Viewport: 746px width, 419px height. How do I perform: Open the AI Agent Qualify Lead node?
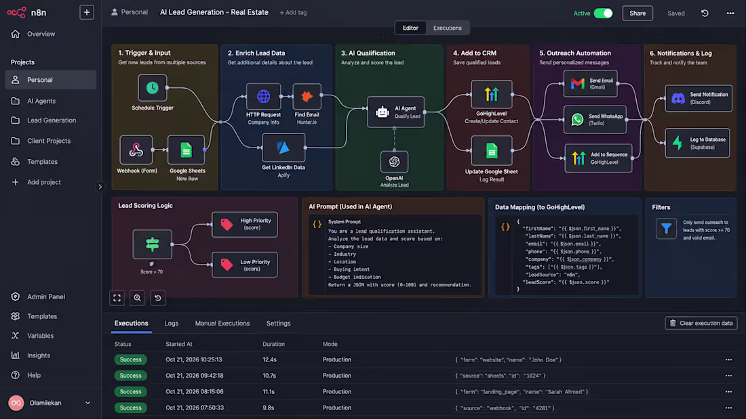click(396, 112)
